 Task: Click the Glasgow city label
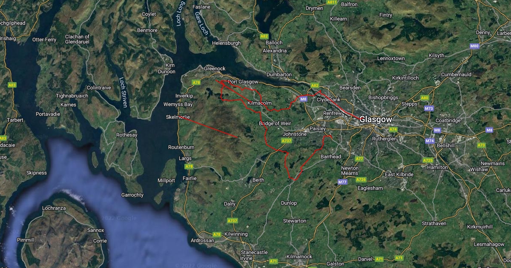(376, 120)
